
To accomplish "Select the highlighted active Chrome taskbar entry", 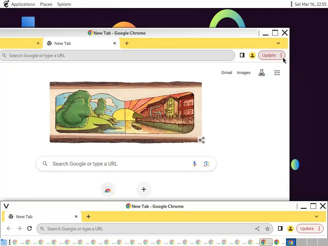I will pos(266,242).
